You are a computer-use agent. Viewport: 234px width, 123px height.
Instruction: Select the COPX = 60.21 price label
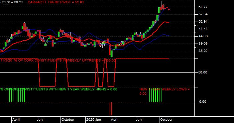pos(12,2)
